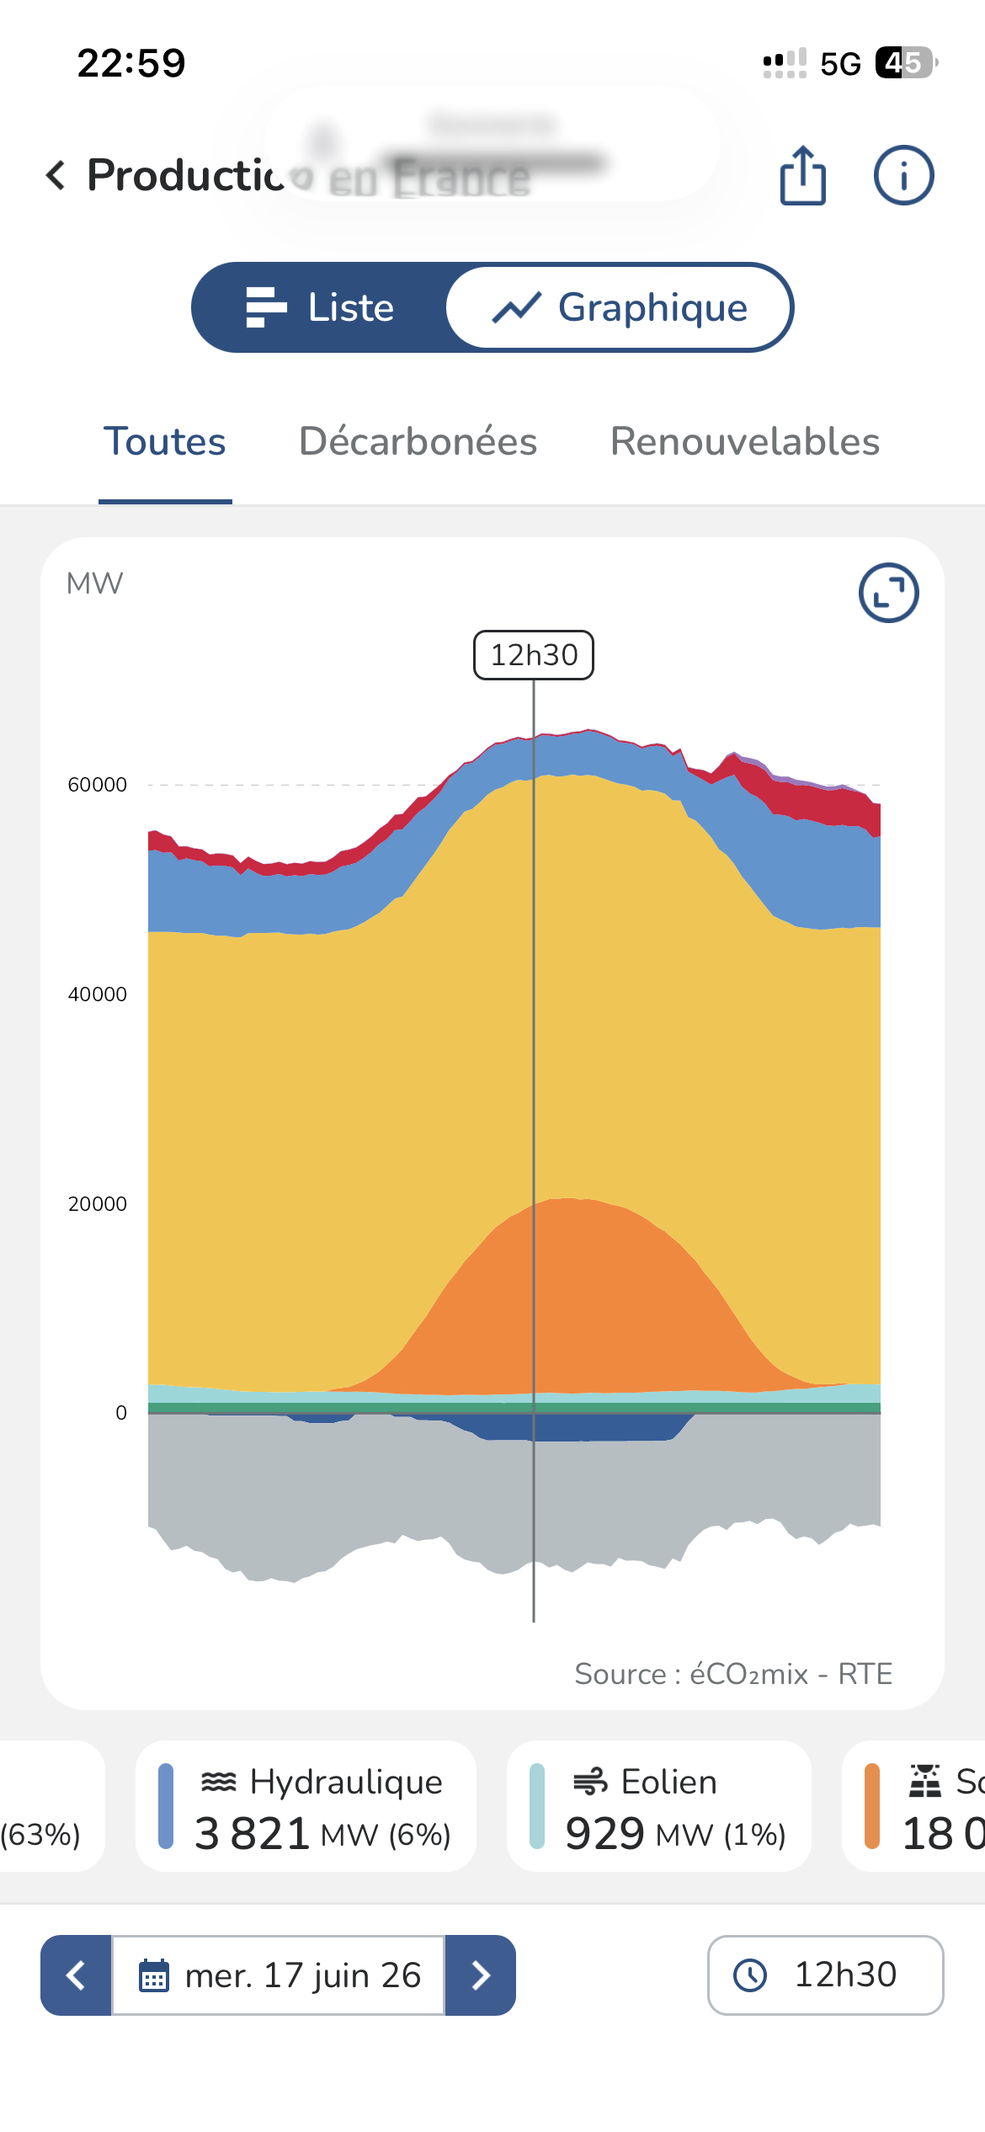Tap the Eolien wind icon
The image size is (985, 2132).
coord(590,1782)
